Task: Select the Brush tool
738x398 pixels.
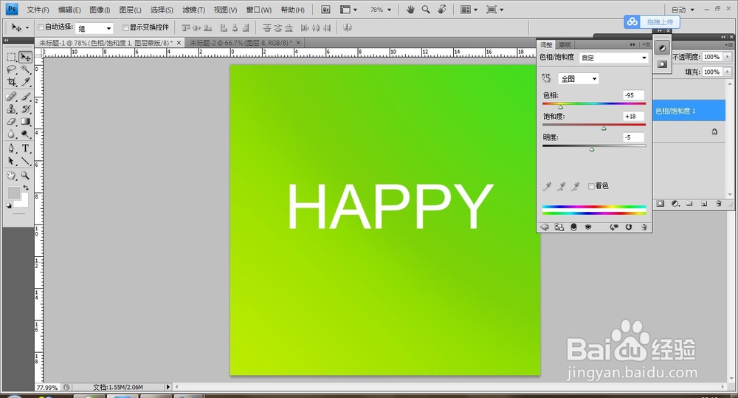Action: [x=25, y=97]
